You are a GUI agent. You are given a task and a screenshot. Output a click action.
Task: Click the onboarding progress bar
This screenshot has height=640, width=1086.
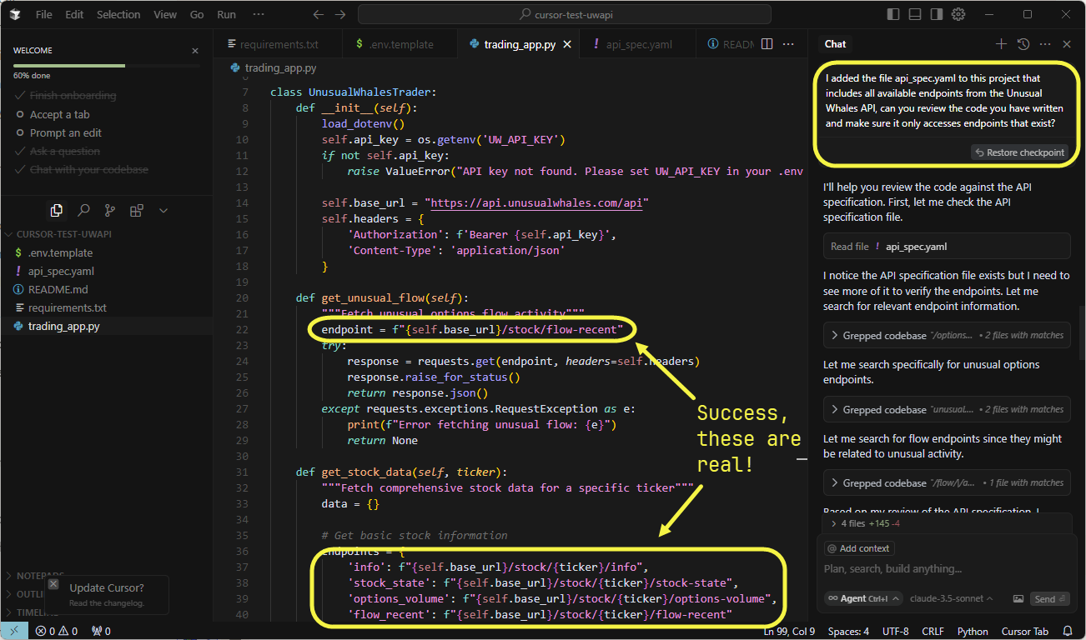pos(106,65)
